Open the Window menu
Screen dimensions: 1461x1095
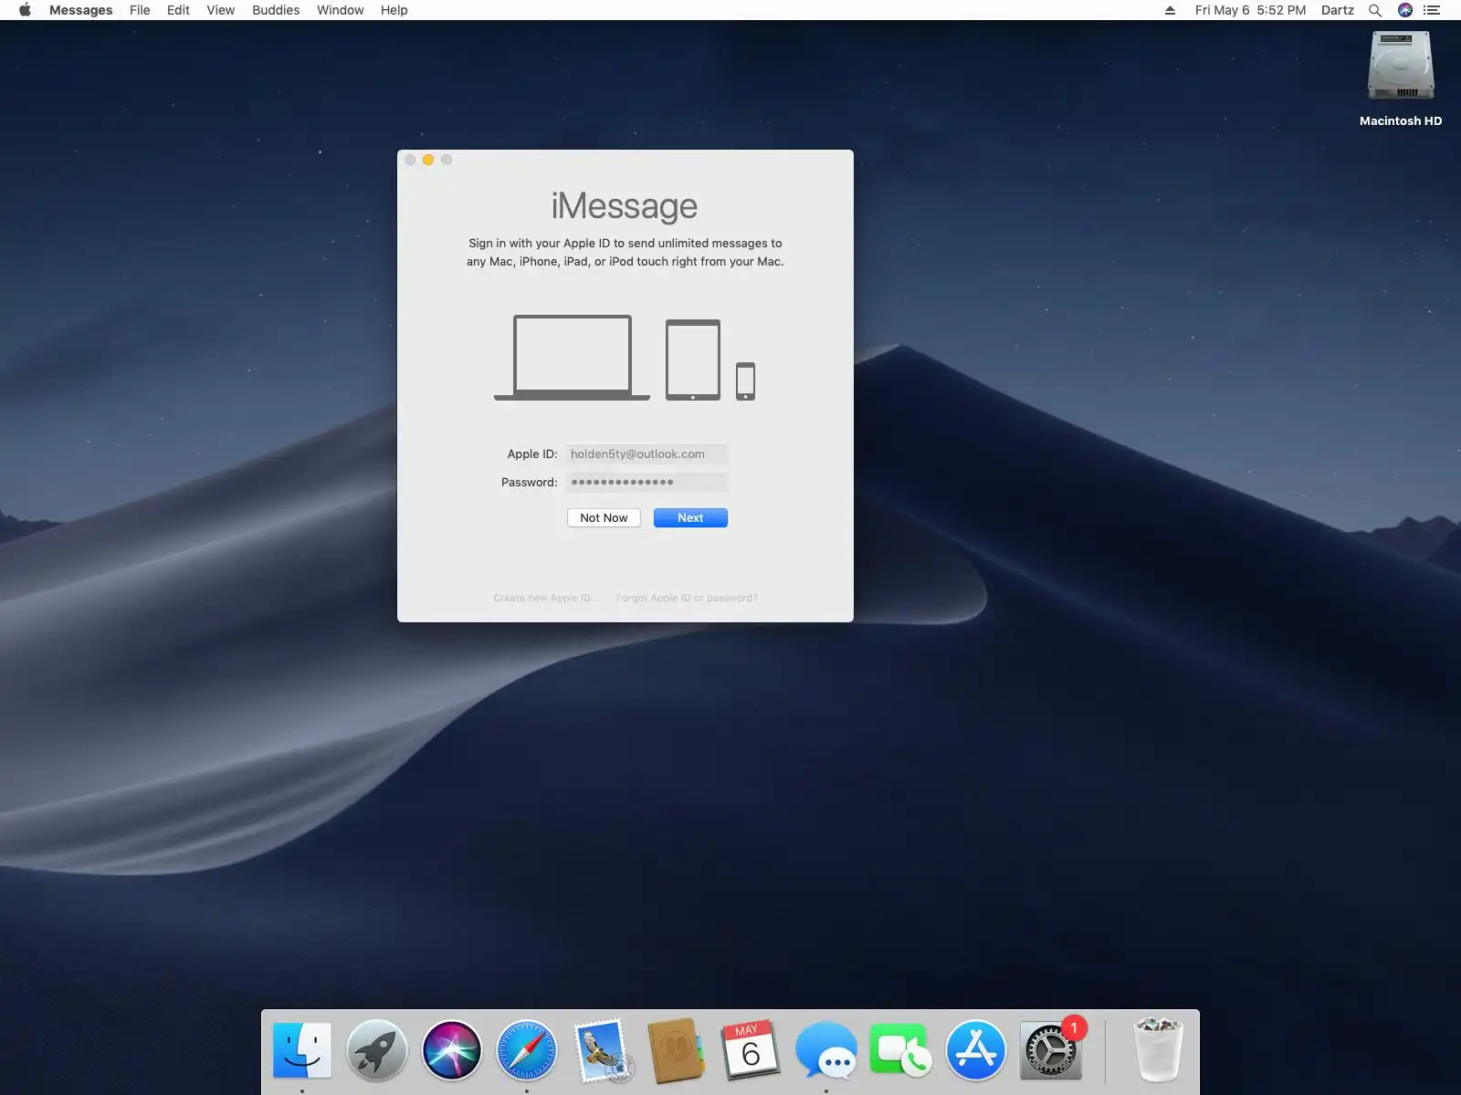[340, 10]
